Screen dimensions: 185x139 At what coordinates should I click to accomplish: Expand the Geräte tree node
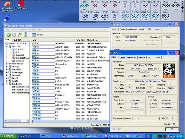(7, 81)
